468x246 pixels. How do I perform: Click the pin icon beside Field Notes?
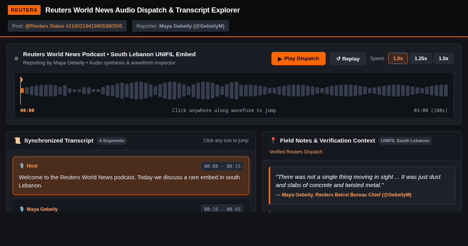(x=273, y=141)
